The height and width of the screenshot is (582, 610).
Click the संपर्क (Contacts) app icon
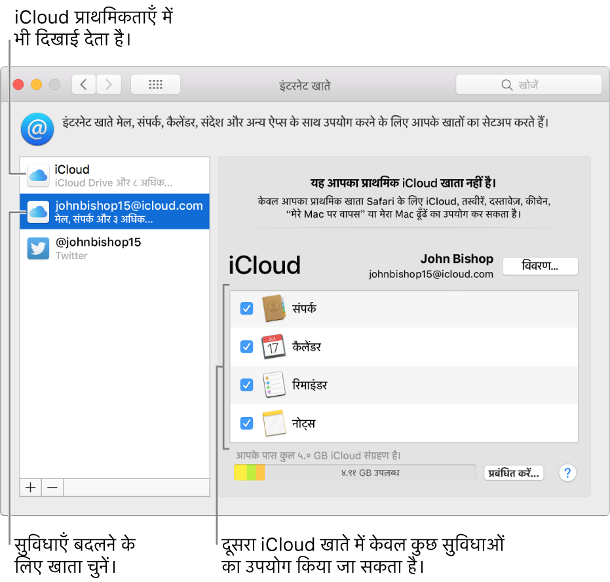(x=274, y=308)
